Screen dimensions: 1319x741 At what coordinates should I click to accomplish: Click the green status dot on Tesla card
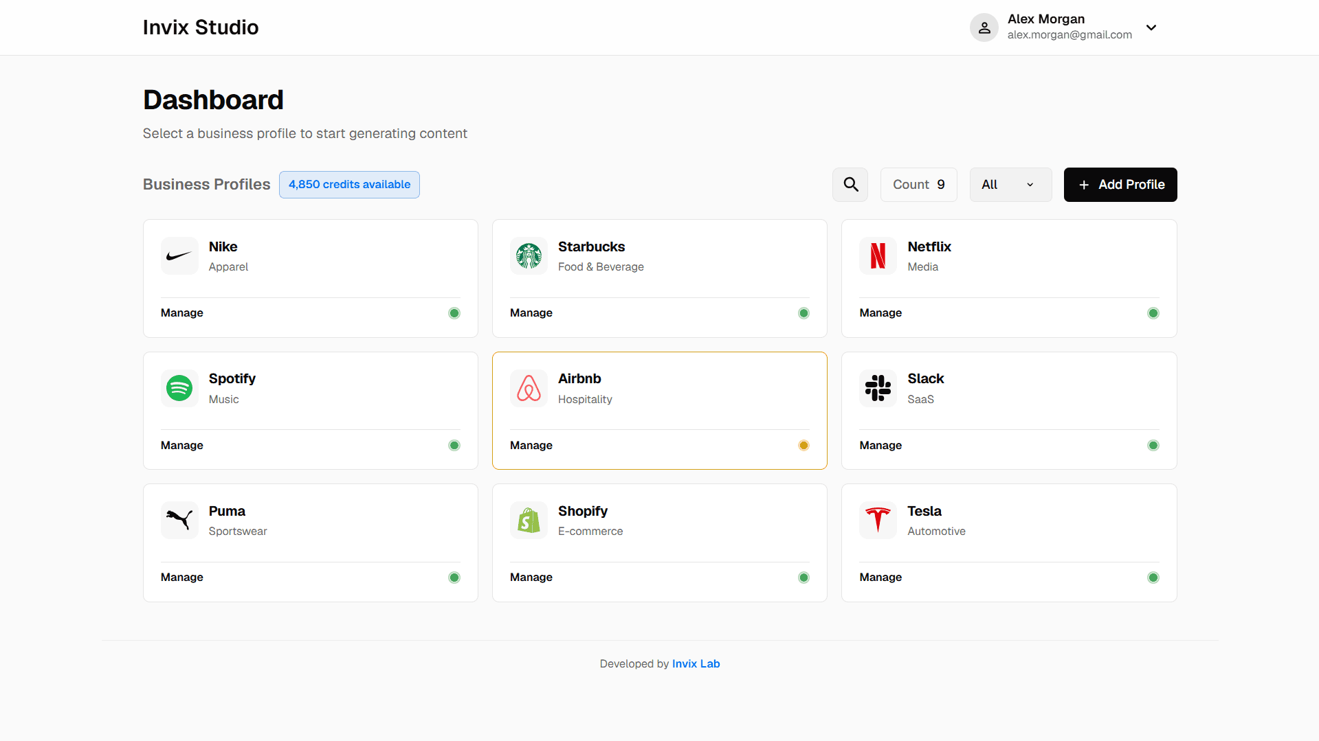click(x=1153, y=578)
